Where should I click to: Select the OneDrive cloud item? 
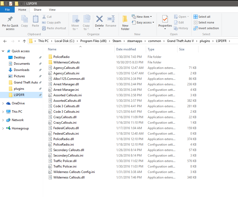[15, 103]
